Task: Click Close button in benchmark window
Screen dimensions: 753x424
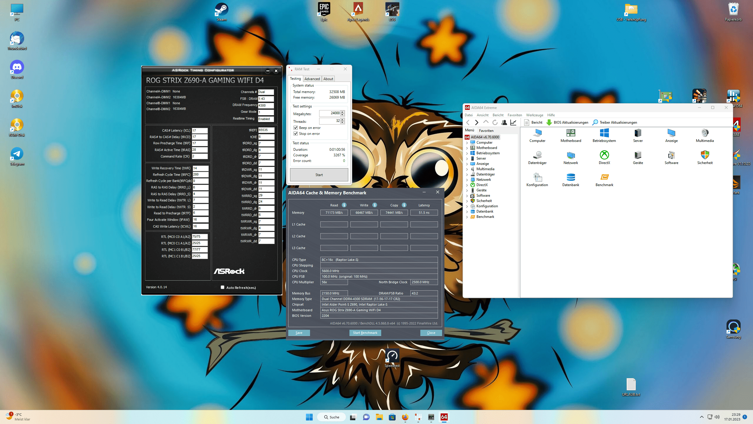Action: [431, 333]
